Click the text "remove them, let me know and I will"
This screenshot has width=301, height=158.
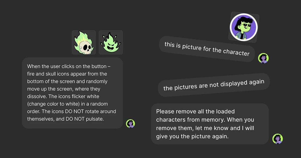[x=205, y=128]
